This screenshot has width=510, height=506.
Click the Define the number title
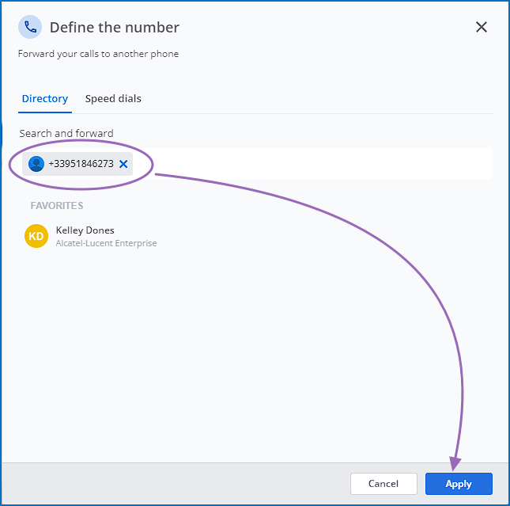(x=115, y=28)
